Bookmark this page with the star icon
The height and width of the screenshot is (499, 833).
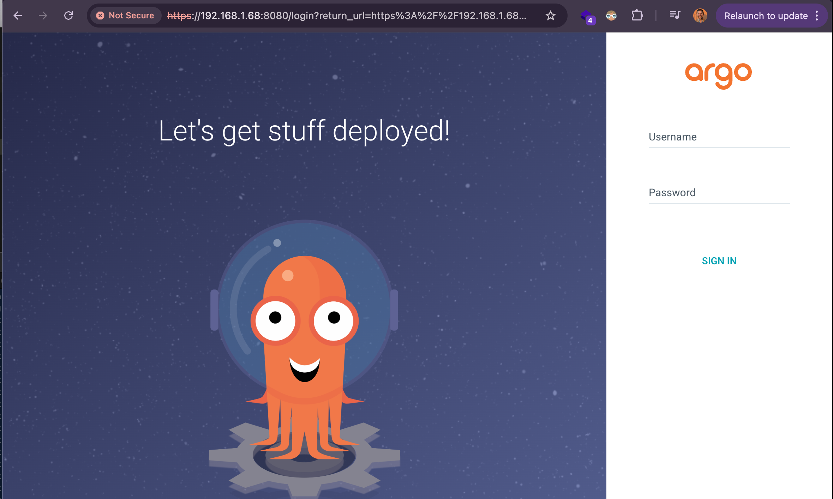point(550,16)
